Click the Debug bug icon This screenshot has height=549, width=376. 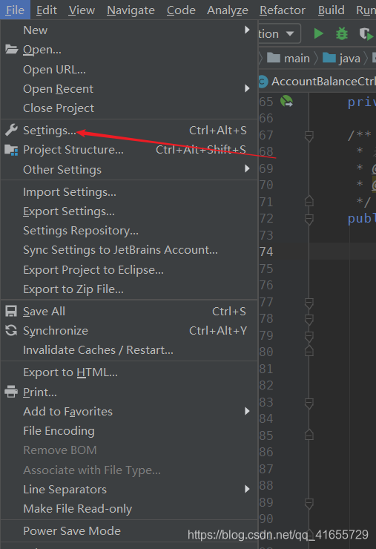[342, 34]
